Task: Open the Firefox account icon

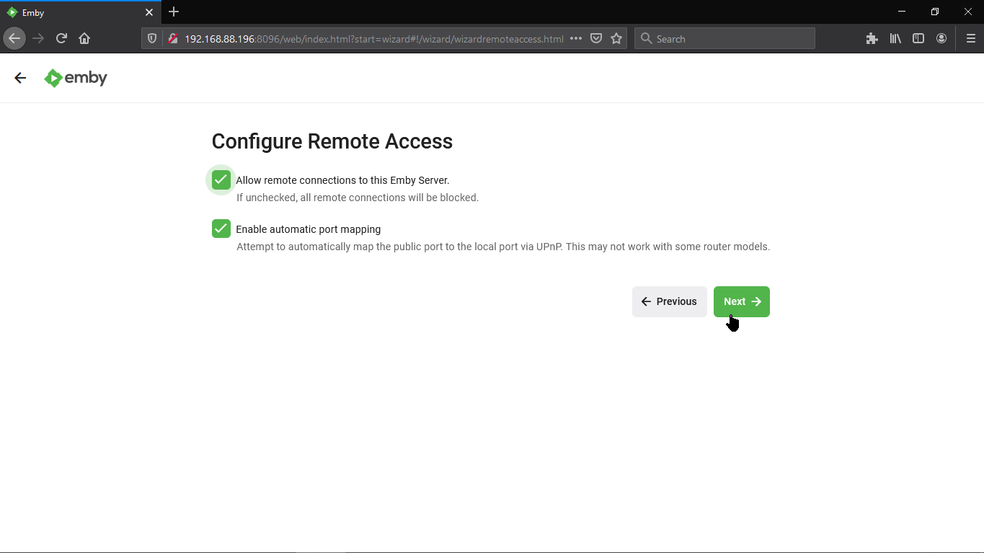Action: pyautogui.click(x=941, y=39)
